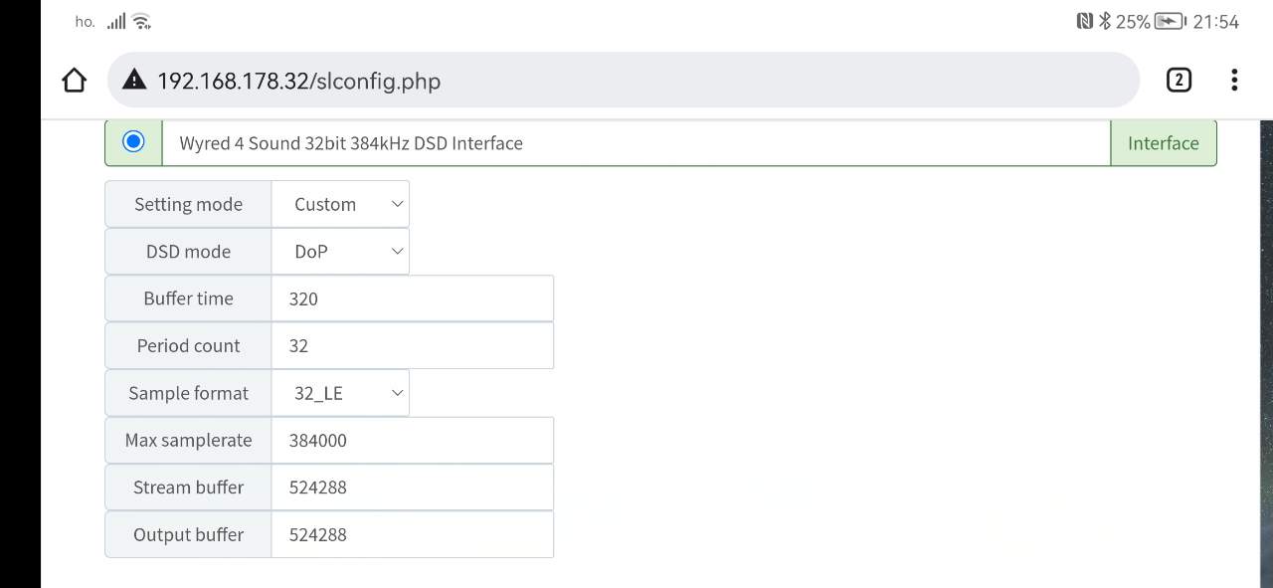Click the Period count label
Screen dimensions: 1273x588
click(188, 345)
